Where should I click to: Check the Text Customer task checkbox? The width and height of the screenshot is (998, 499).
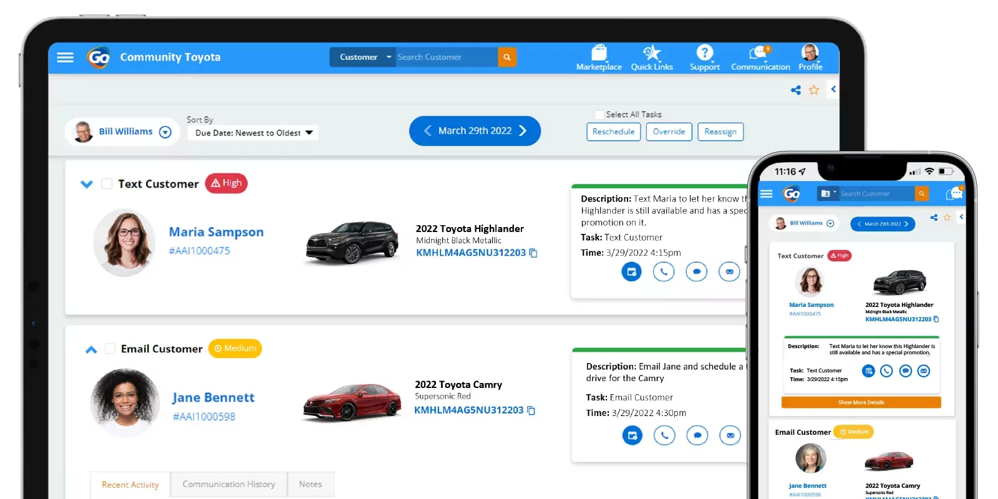(x=107, y=184)
